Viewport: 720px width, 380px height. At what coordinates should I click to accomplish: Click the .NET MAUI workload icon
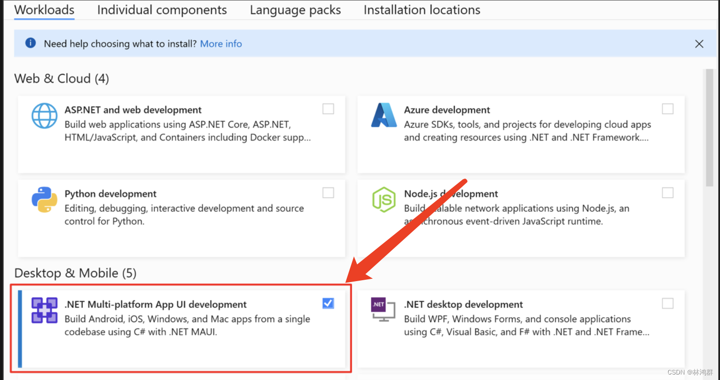click(x=44, y=310)
